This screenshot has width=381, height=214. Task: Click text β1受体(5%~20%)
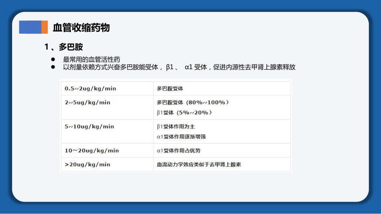(184, 113)
